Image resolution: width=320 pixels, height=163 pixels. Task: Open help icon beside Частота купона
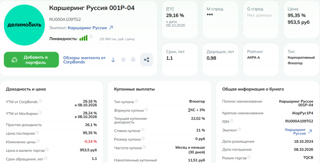pyautogui.click(x=144, y=147)
